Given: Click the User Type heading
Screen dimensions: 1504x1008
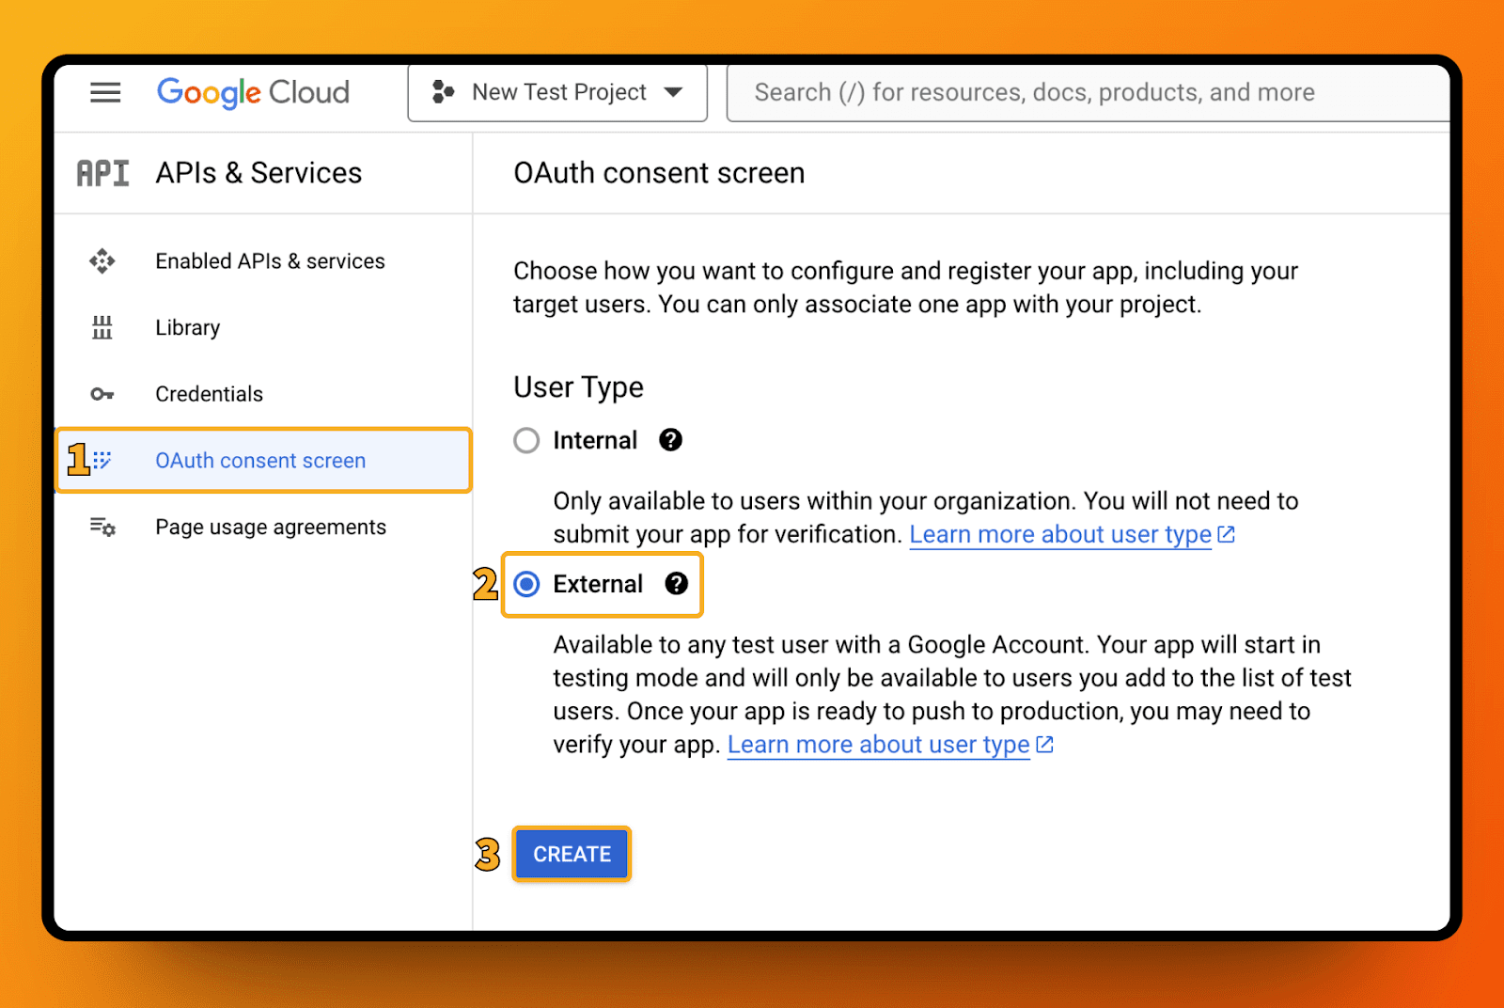Looking at the screenshot, I should [x=578, y=387].
